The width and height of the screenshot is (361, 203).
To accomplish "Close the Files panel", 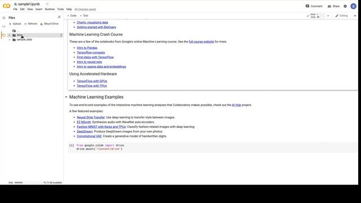I will point(59,17).
